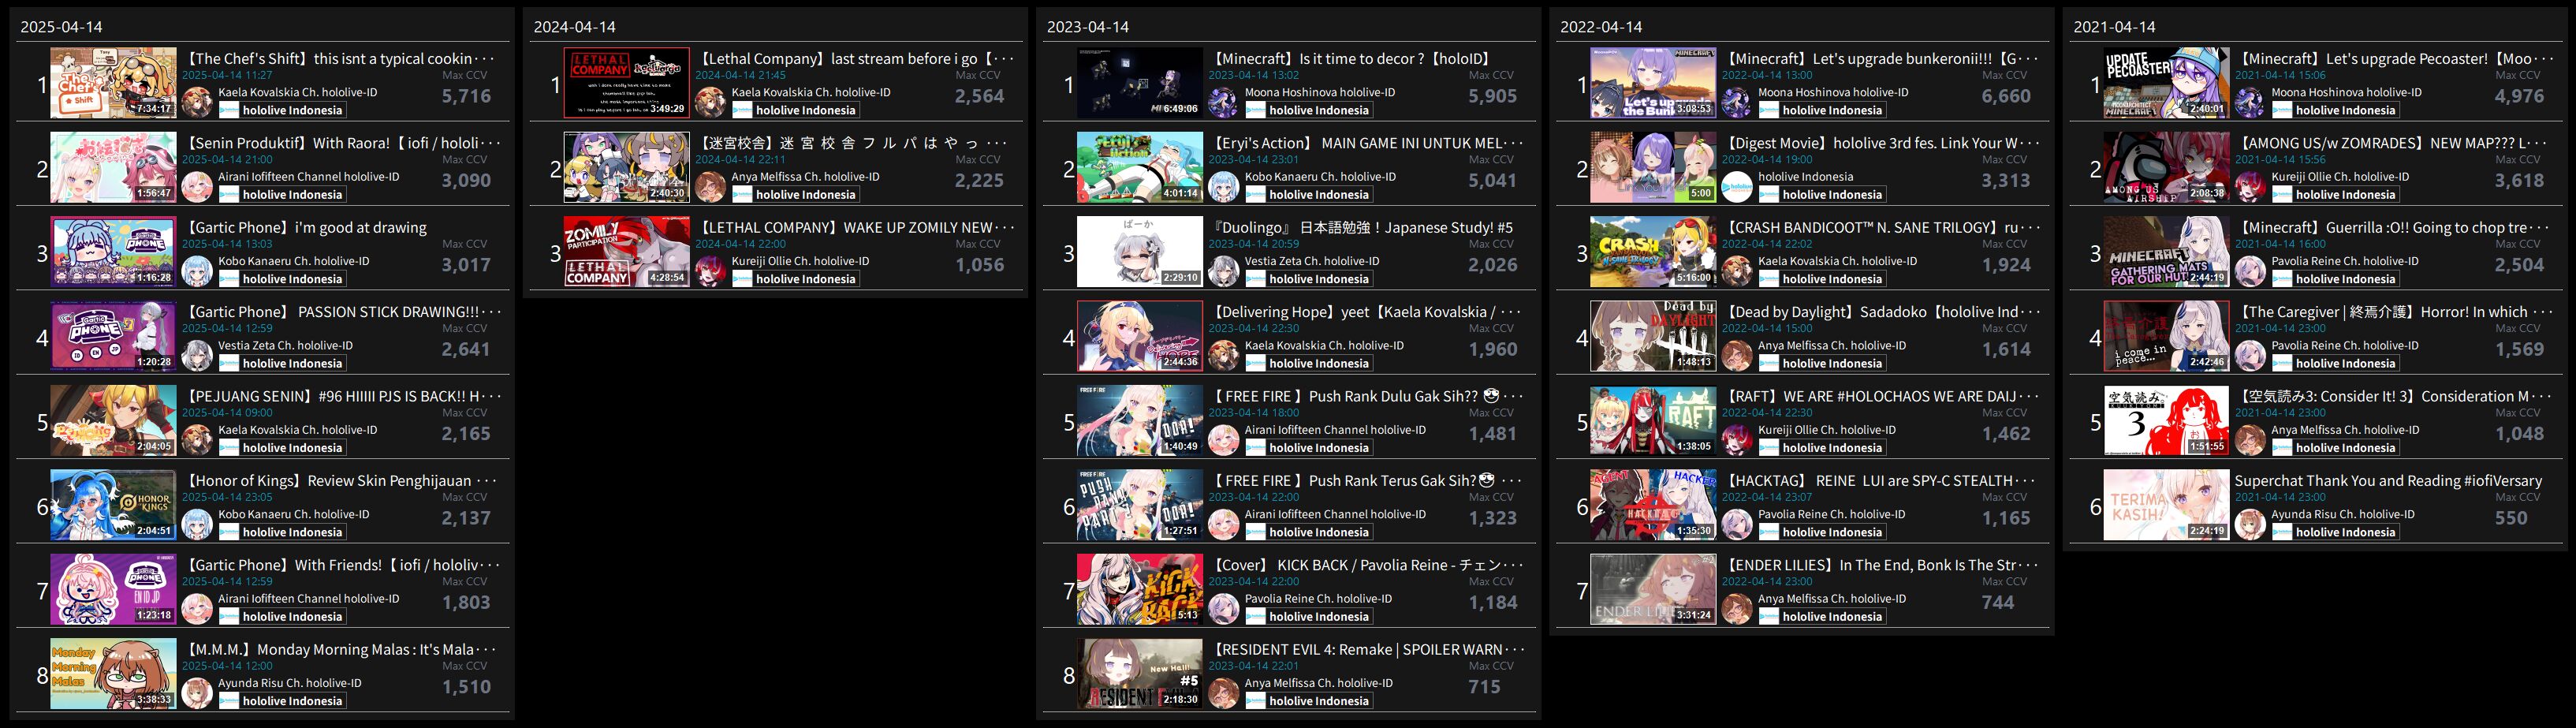Click Anya Melfissa avatar in 迷宮校舎 row
The image size is (2576, 728).
(x=710, y=186)
